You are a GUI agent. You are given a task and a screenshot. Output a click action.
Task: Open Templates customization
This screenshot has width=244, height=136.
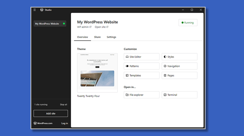tap(141, 76)
